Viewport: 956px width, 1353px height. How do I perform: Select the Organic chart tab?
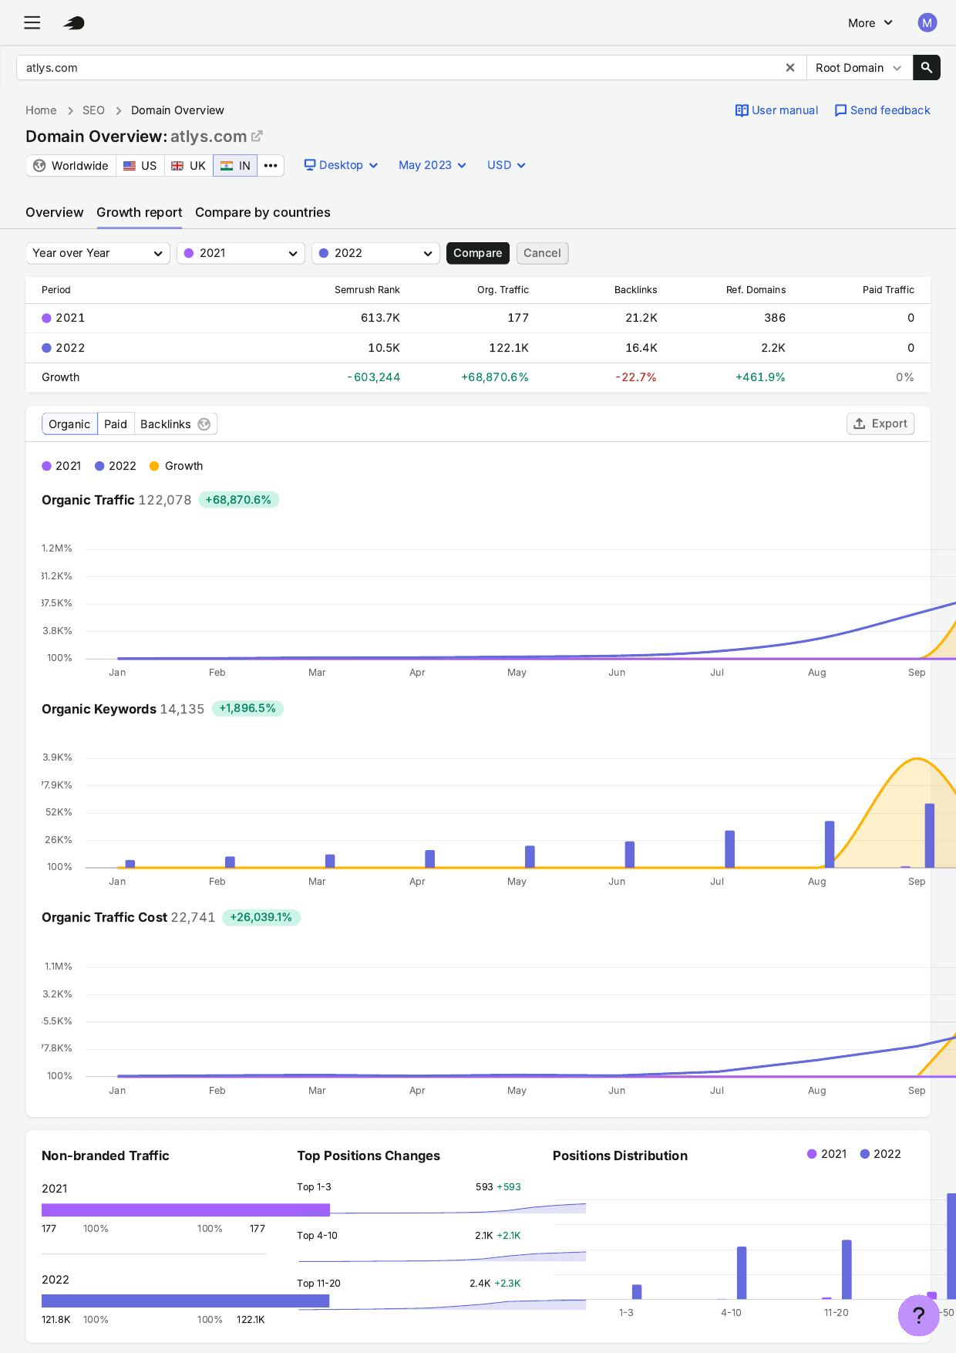pos(69,424)
